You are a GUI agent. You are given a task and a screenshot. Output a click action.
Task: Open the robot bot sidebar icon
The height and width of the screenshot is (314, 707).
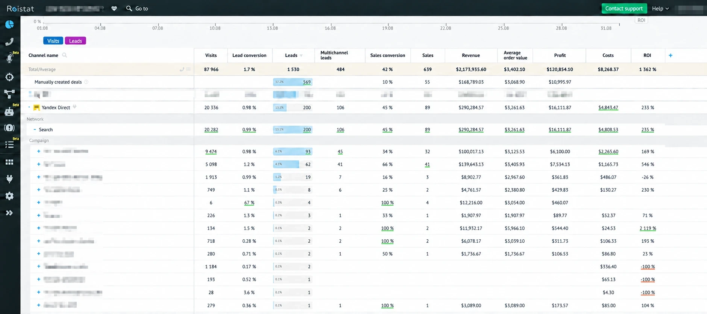(9, 111)
